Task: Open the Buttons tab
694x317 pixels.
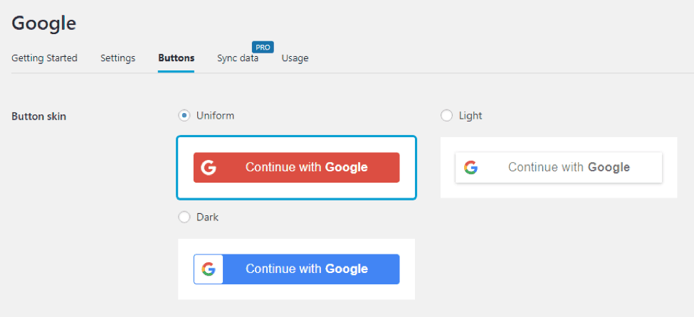Action: pyautogui.click(x=176, y=58)
